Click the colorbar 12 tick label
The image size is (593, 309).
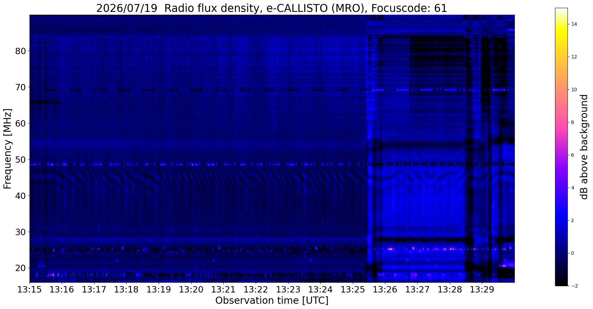tap(573, 57)
